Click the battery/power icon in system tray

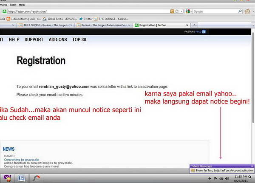(x=221, y=179)
